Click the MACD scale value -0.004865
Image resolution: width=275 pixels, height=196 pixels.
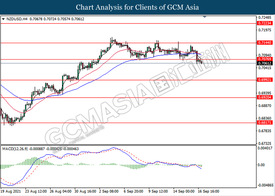coord(265,185)
